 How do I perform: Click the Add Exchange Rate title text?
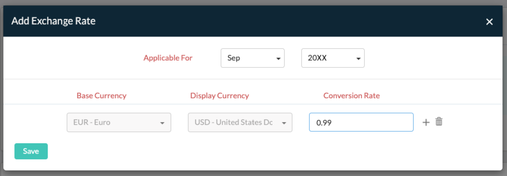click(x=53, y=21)
